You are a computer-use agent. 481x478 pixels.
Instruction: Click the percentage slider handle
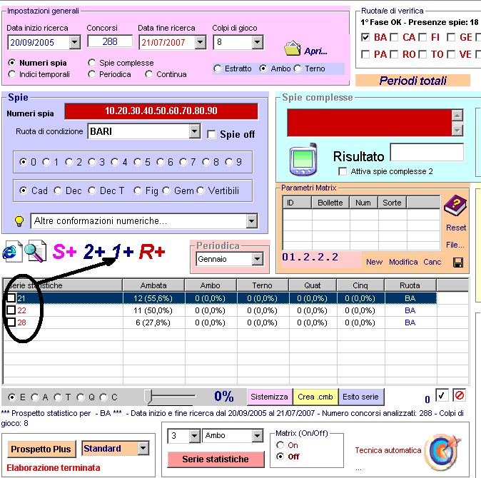148,397
